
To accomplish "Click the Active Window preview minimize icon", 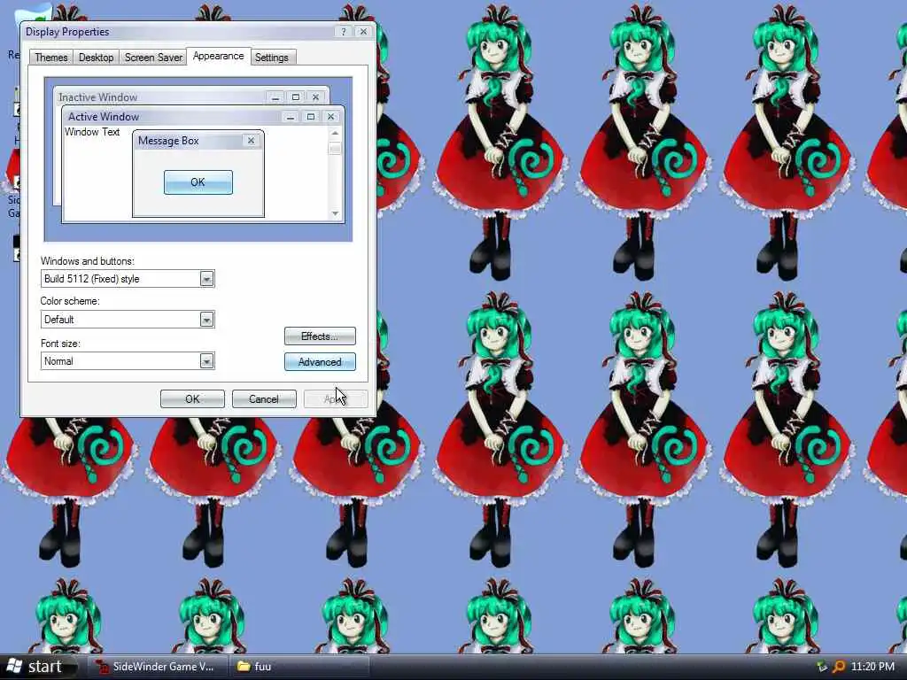I will (291, 117).
